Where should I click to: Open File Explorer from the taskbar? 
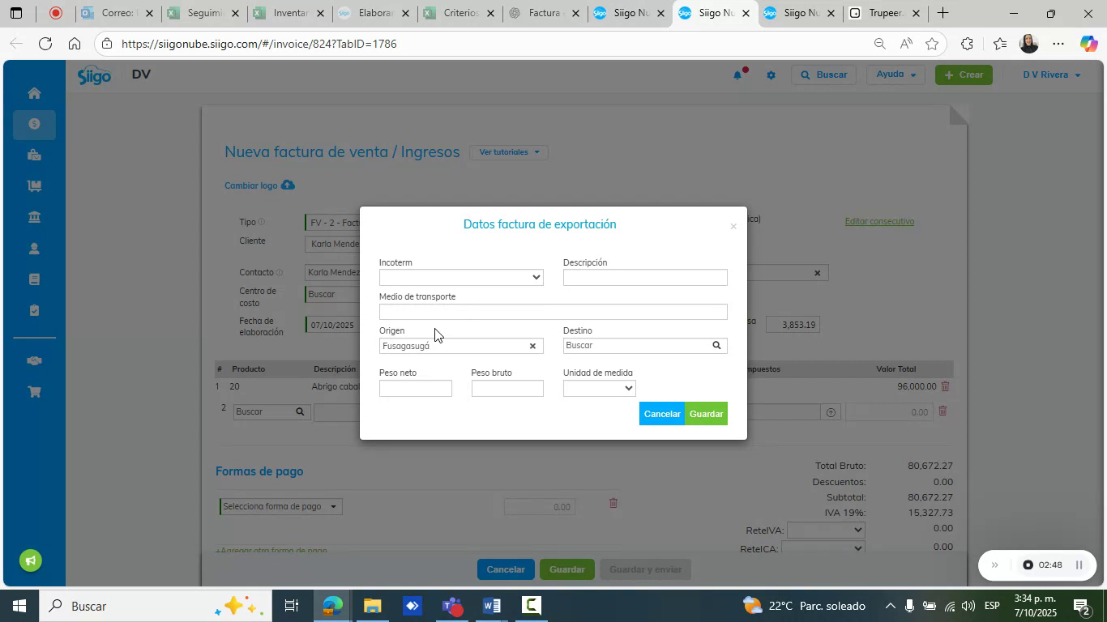[372, 606]
